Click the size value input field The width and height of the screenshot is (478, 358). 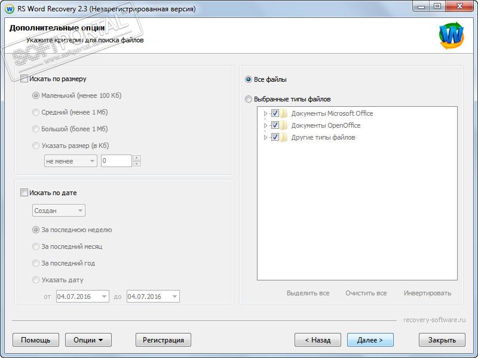click(x=117, y=161)
